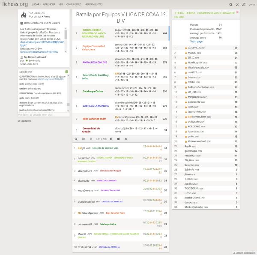Toggle the chat room green checkbox
This screenshot has height=255, width=257.
(66, 72)
